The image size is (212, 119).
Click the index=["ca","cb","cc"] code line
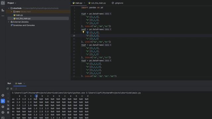click(96, 58)
